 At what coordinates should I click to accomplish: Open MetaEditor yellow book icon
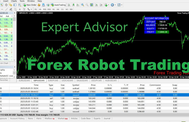tap(39, 5)
